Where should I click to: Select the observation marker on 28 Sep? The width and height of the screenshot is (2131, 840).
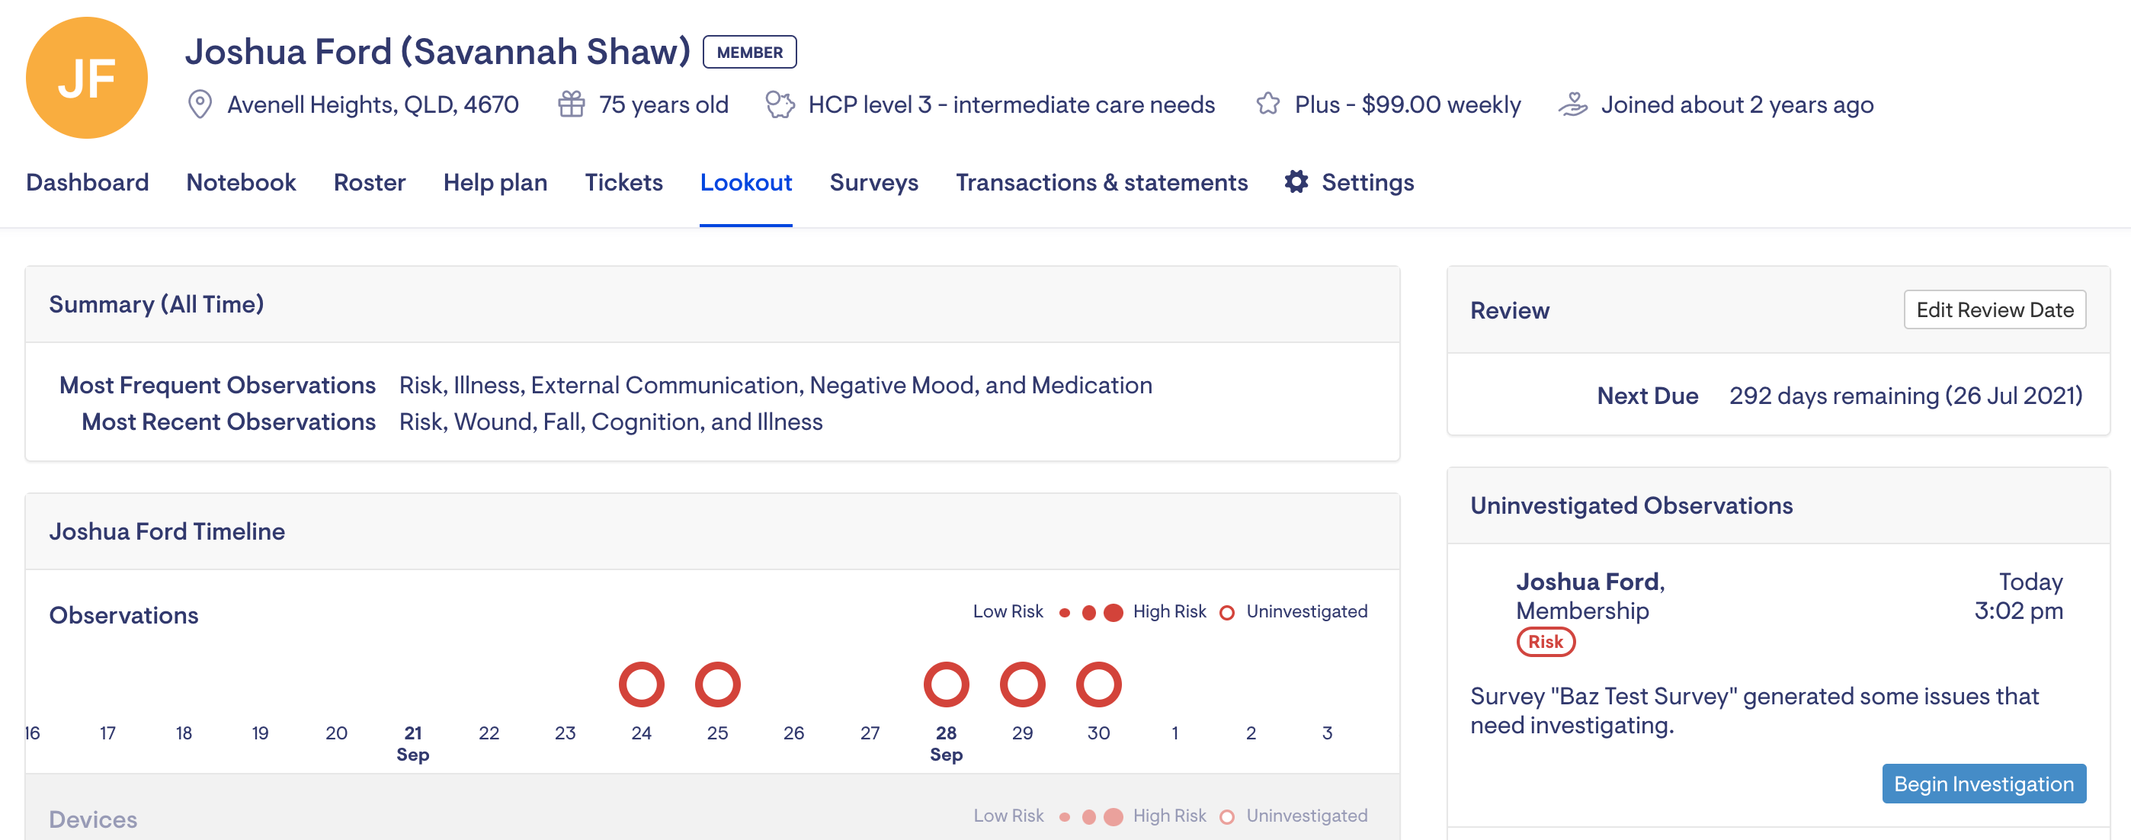[946, 685]
